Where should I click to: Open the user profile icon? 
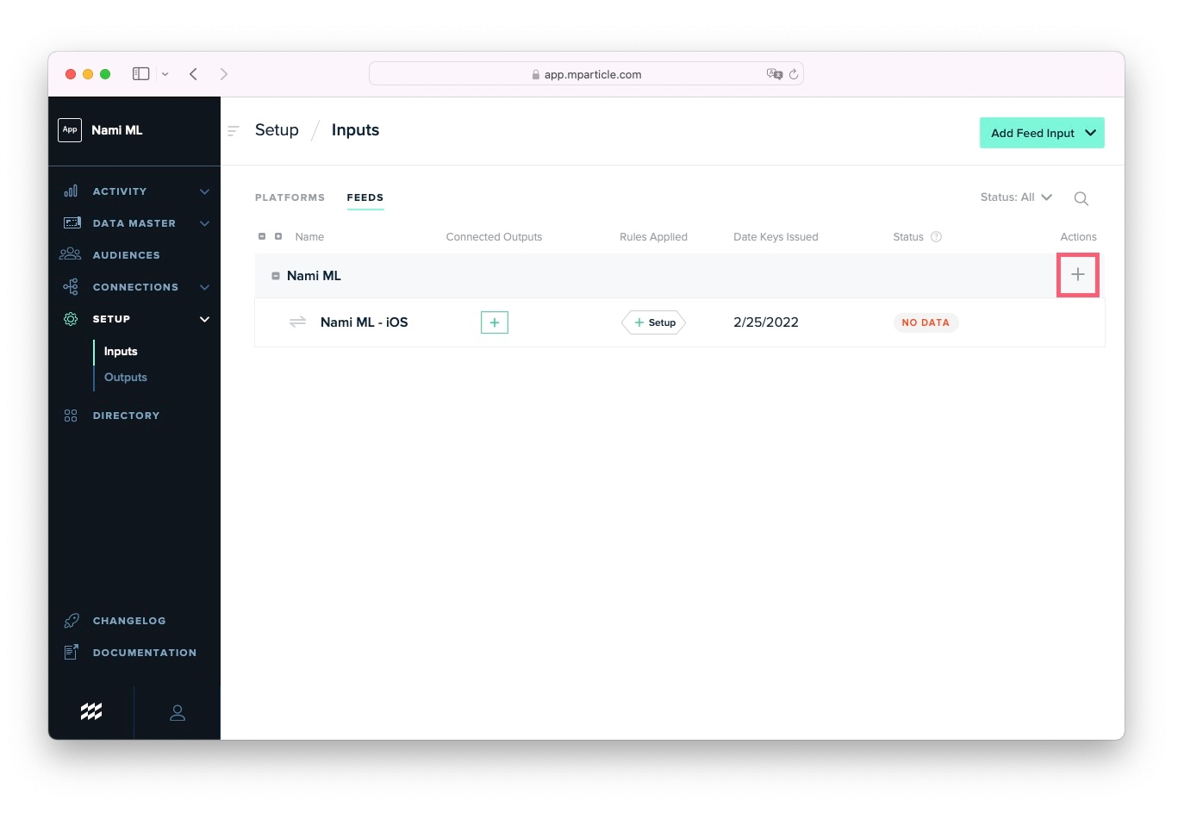click(178, 713)
